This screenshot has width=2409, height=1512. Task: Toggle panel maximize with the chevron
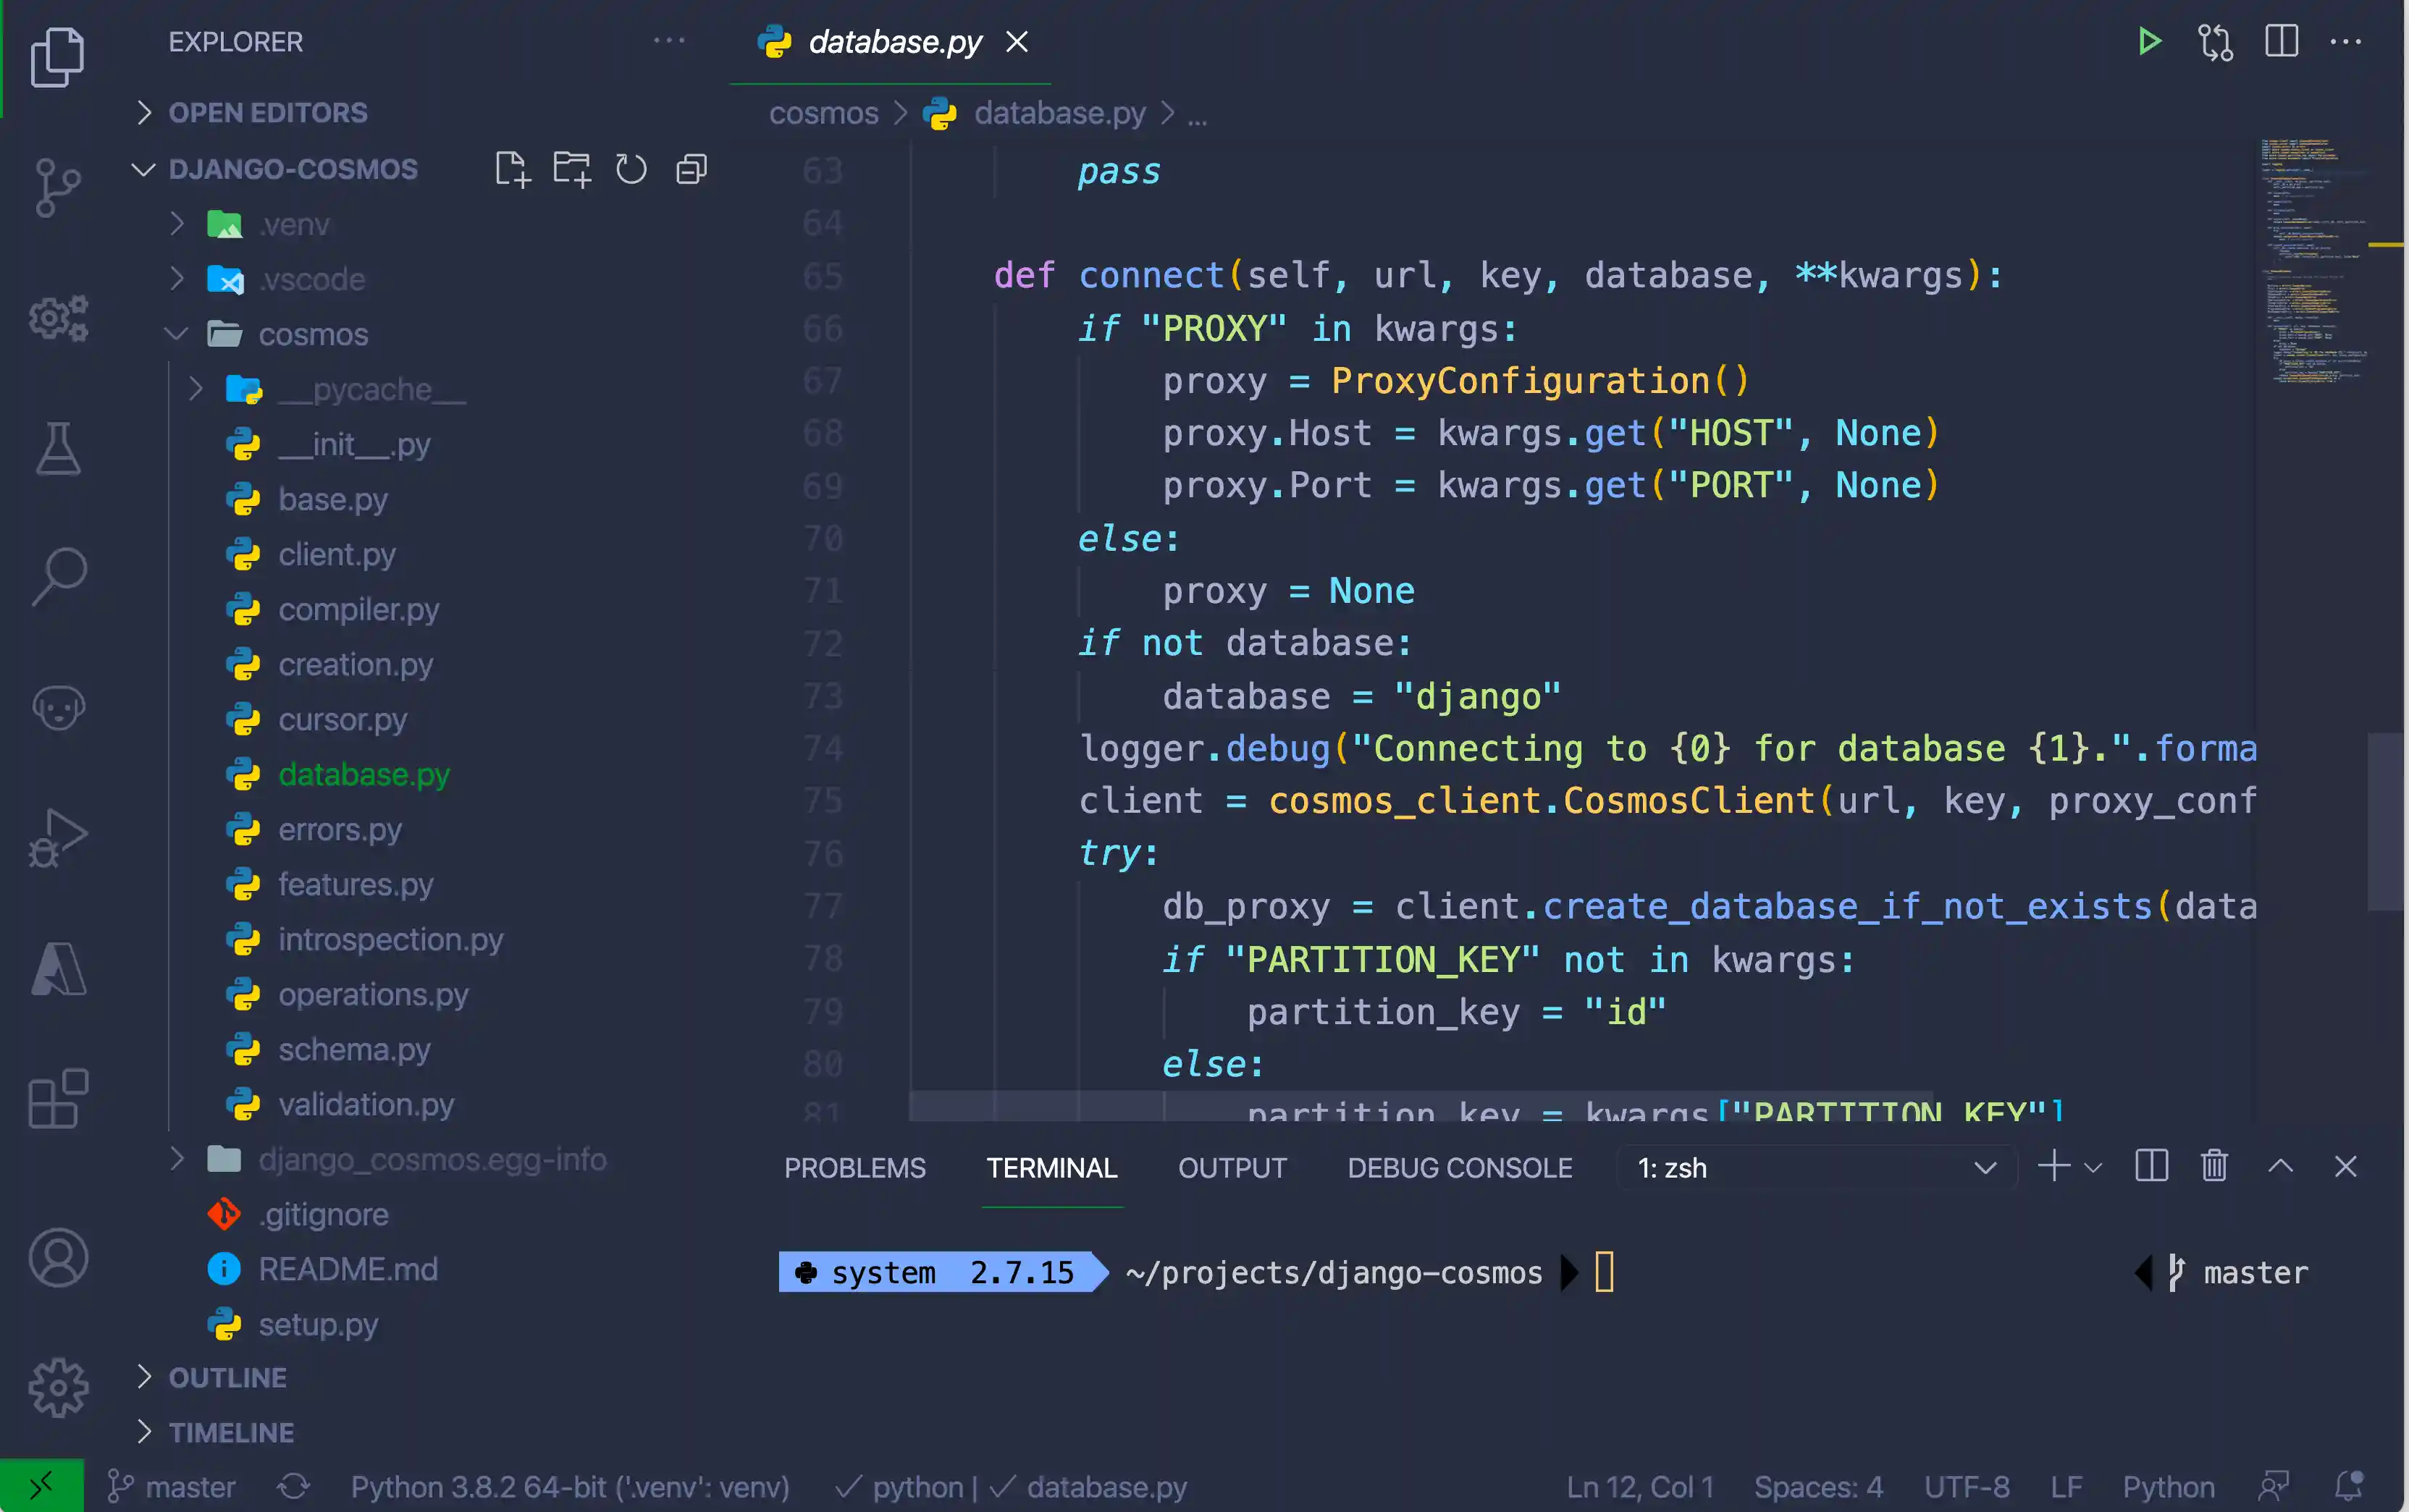click(x=2281, y=1166)
